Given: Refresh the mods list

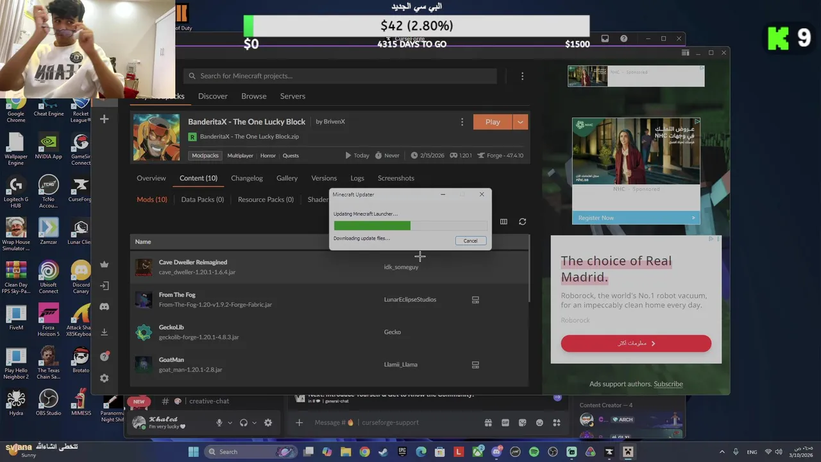Looking at the screenshot, I should (x=522, y=221).
